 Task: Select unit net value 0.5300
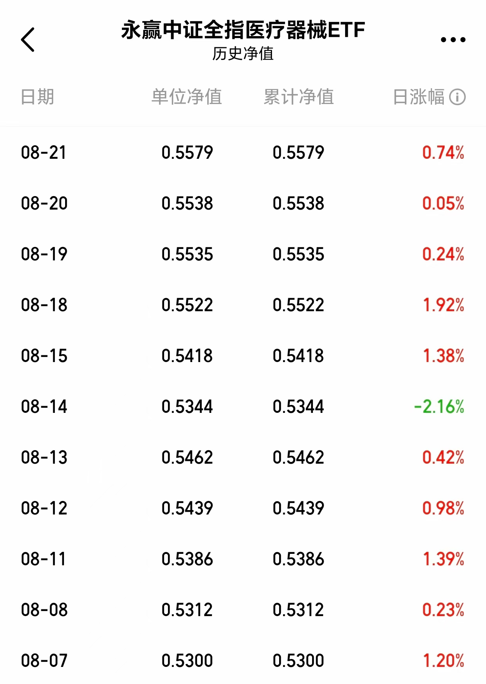tap(187, 661)
